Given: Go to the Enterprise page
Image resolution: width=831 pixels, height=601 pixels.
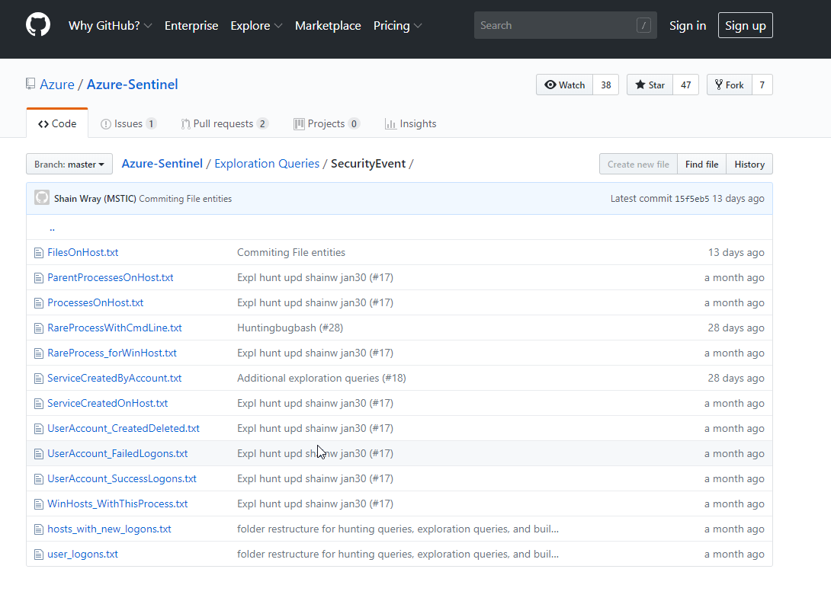Looking at the screenshot, I should pyautogui.click(x=191, y=25).
